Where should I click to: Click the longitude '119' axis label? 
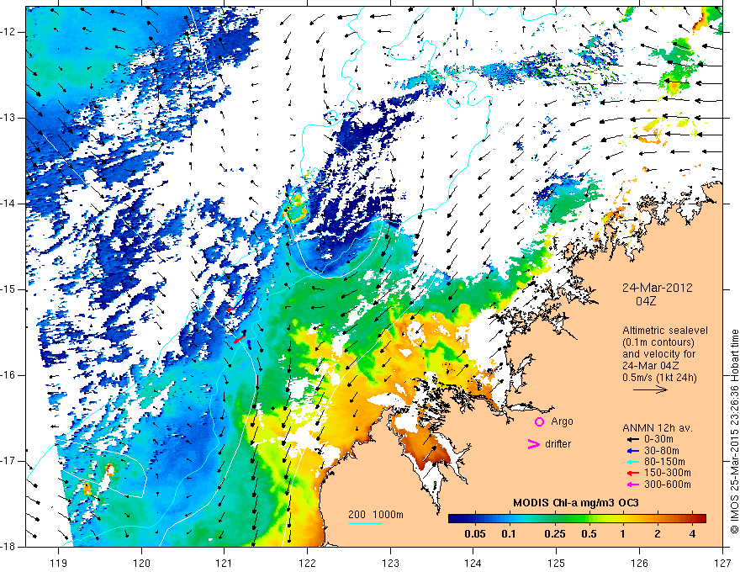(59, 563)
